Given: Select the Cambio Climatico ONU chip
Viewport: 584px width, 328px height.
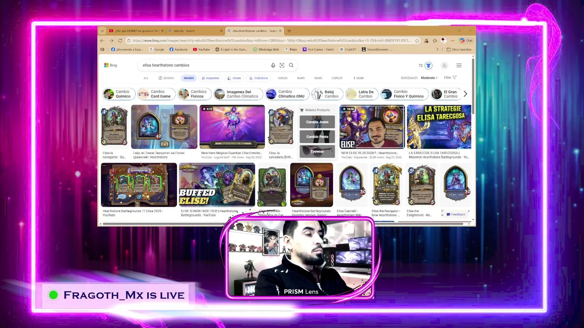Looking at the screenshot, I should [287, 94].
